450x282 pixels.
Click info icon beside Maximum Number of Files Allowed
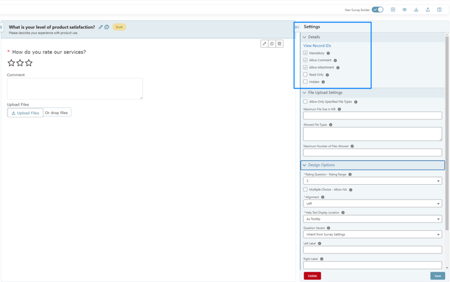(x=352, y=146)
